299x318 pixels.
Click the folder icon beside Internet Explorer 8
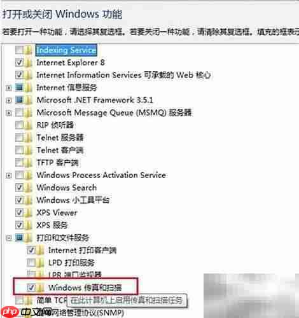coord(28,63)
